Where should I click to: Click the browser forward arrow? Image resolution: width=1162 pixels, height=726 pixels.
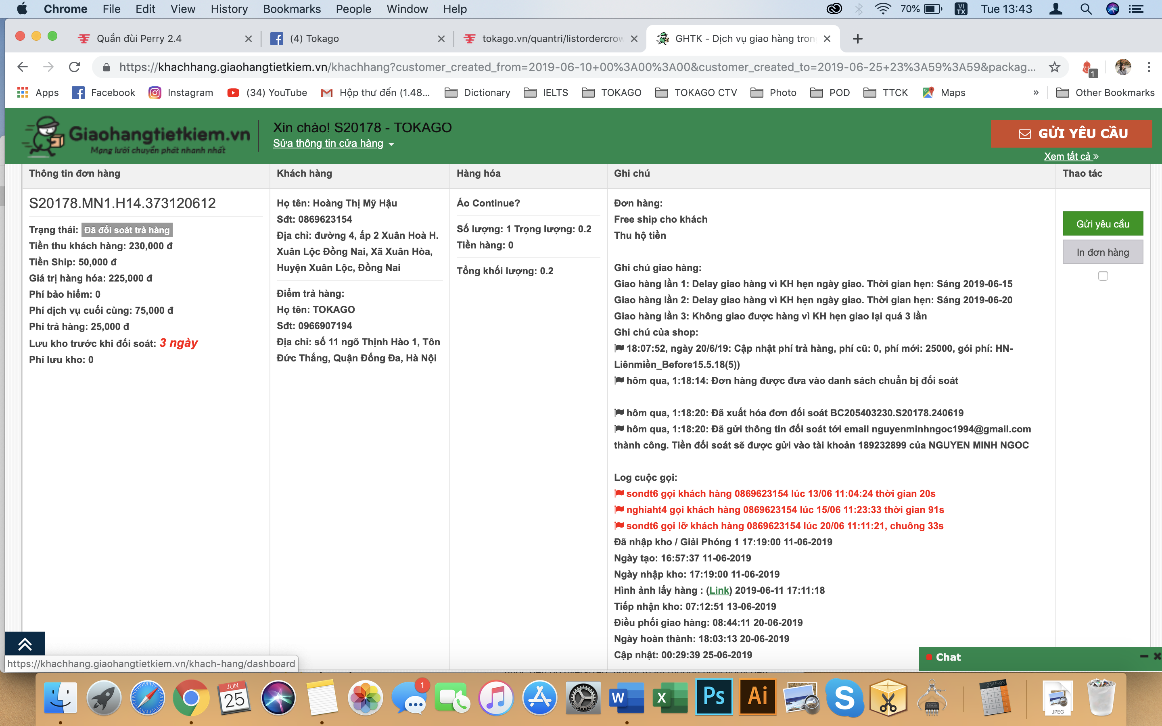point(48,67)
